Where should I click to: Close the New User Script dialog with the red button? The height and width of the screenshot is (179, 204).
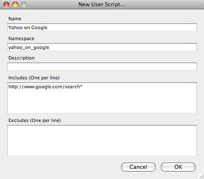click(x=6, y=5)
